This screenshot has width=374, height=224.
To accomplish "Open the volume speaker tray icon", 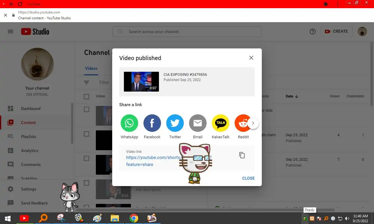I will [x=347, y=218].
